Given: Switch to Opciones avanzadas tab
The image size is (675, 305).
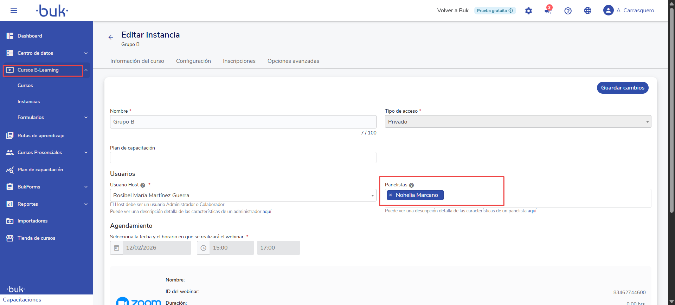Looking at the screenshot, I should click(293, 61).
